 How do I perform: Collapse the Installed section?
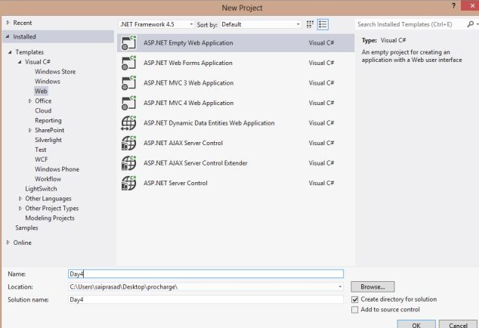(x=8, y=36)
